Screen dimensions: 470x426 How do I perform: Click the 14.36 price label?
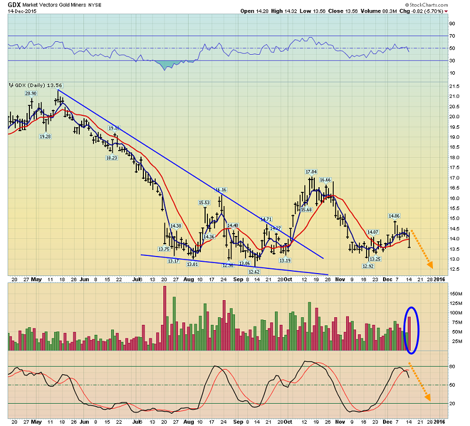(x=209, y=237)
